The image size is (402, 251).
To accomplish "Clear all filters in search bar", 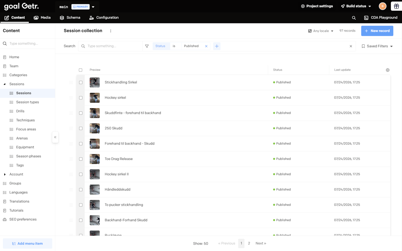I will tap(351, 46).
